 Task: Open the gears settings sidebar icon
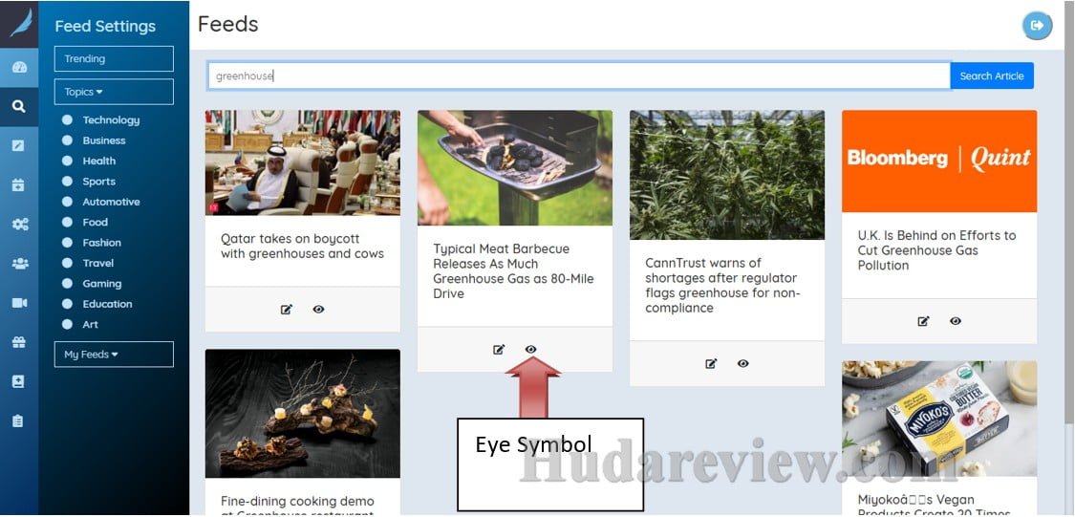[19, 225]
